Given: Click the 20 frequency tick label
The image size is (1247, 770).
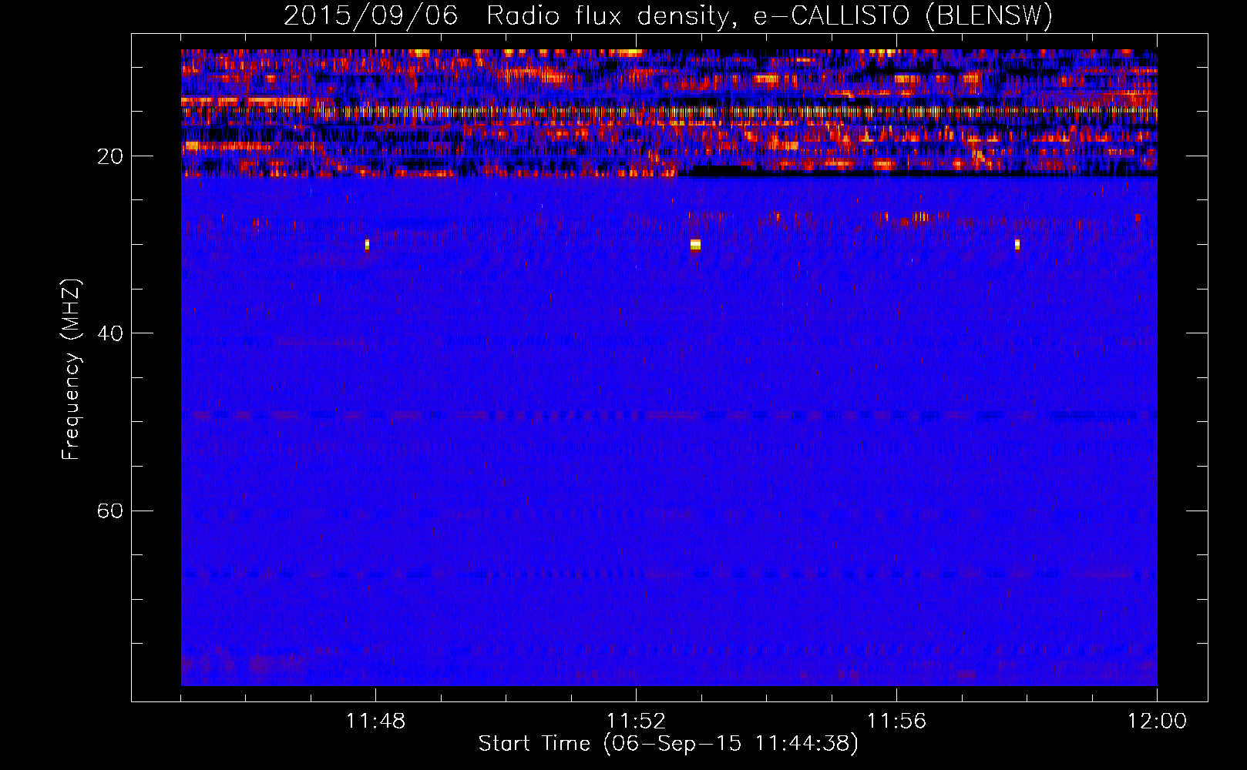Looking at the screenshot, I should click(x=109, y=157).
